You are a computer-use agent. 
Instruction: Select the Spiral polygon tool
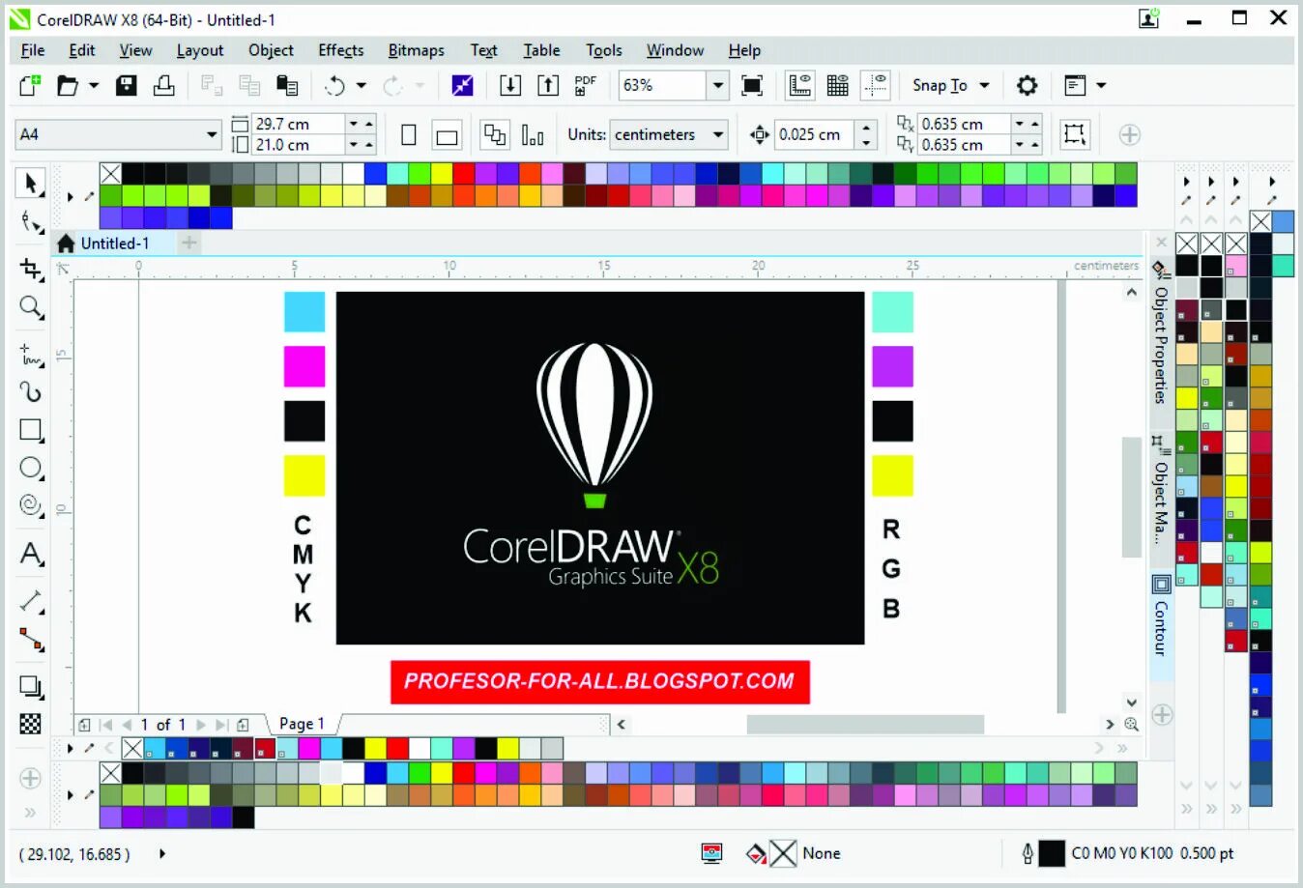pos(31,505)
